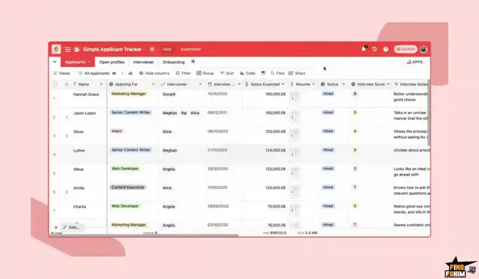Expand the Views panel chevron on the left
Image resolution: width=479 pixels, height=279 pixels.
click(55, 62)
